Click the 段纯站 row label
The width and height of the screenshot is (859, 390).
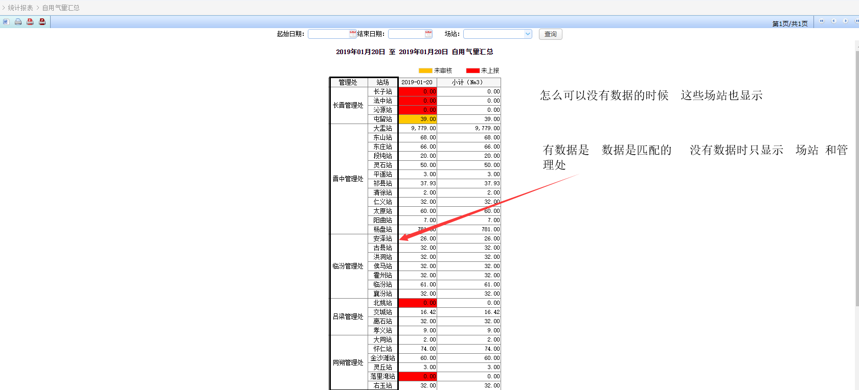coord(383,156)
